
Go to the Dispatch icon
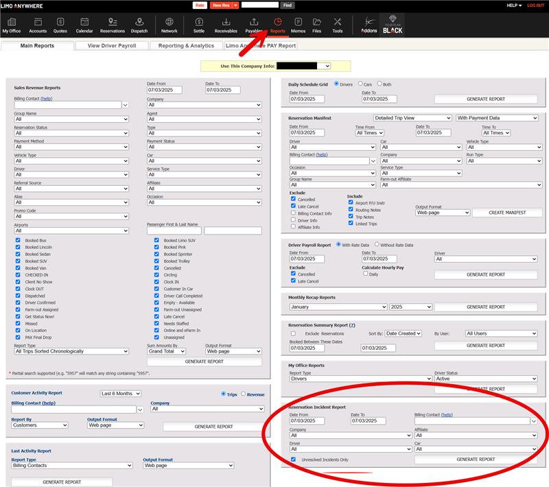[139, 25]
